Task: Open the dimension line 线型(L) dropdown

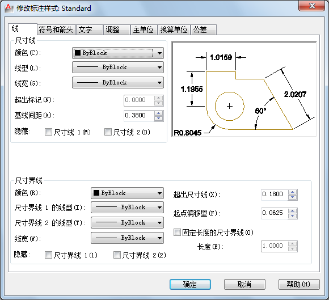Action: [118, 67]
